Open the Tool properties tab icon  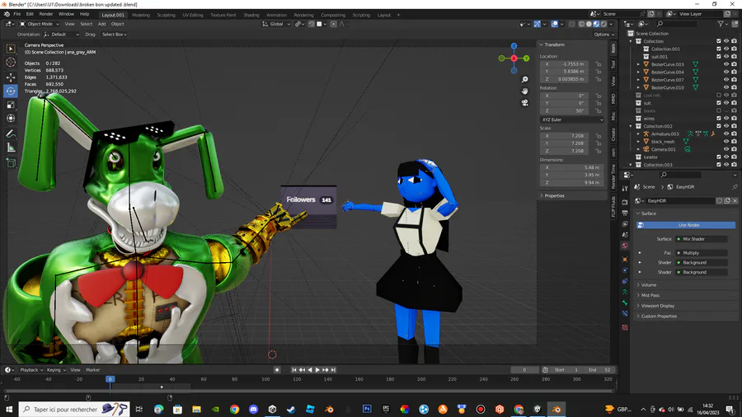coord(625,188)
